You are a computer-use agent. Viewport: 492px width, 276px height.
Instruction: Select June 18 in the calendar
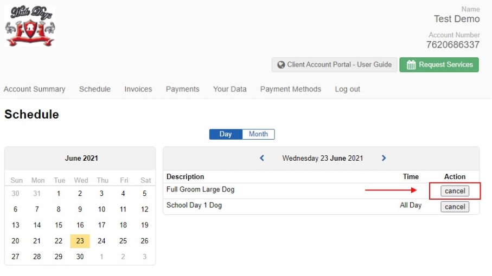(x=123, y=225)
